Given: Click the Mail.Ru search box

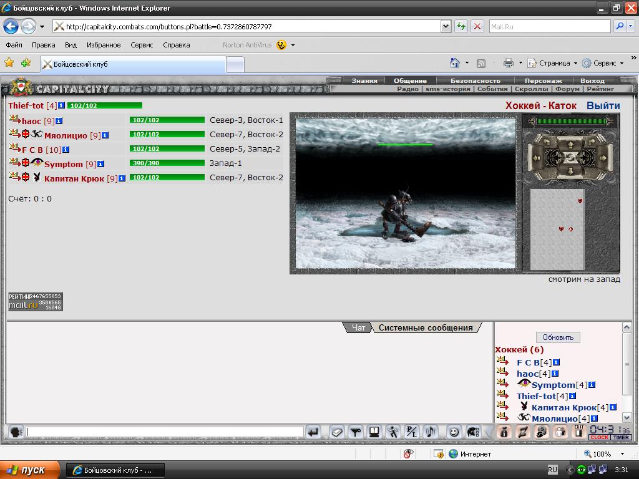Looking at the screenshot, I should click(x=550, y=26).
